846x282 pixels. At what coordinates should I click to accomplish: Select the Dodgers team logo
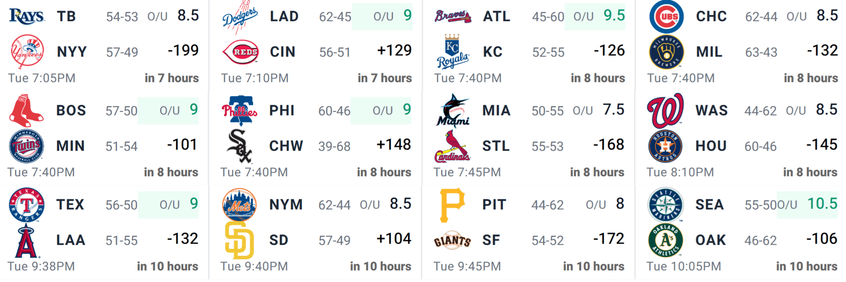tap(240, 17)
